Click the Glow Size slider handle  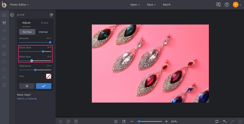(43, 52)
